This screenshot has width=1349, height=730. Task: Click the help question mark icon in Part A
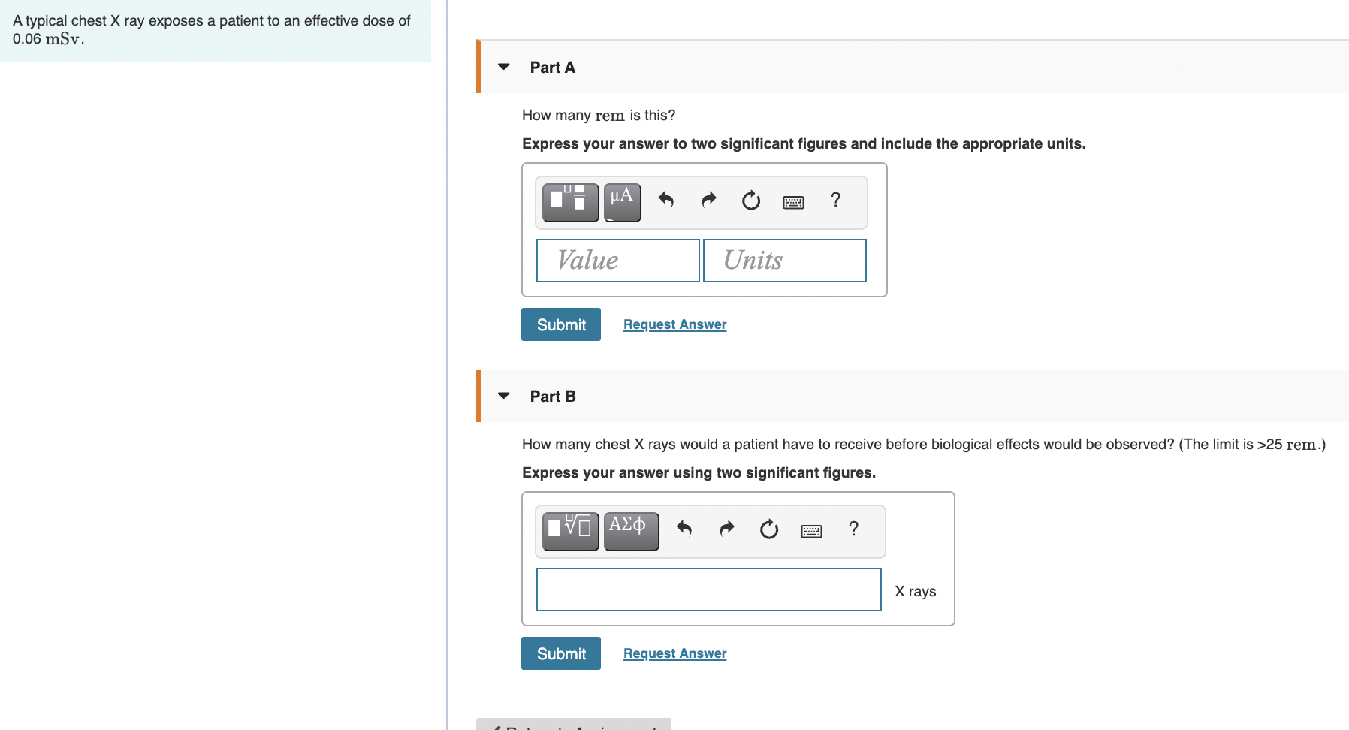[x=835, y=201]
